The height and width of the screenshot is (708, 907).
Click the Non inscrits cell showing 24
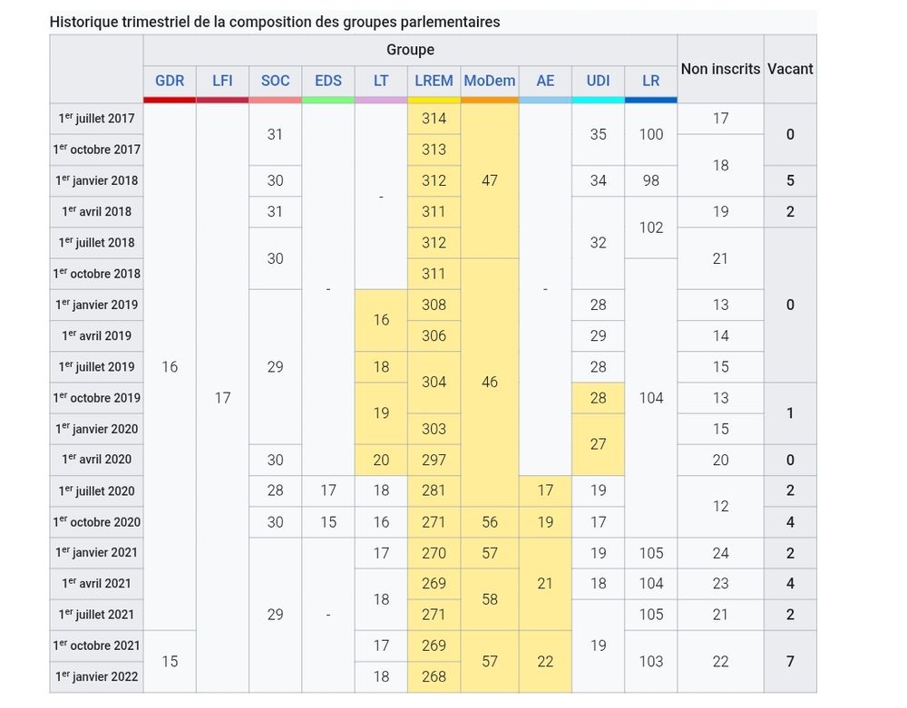click(x=720, y=553)
